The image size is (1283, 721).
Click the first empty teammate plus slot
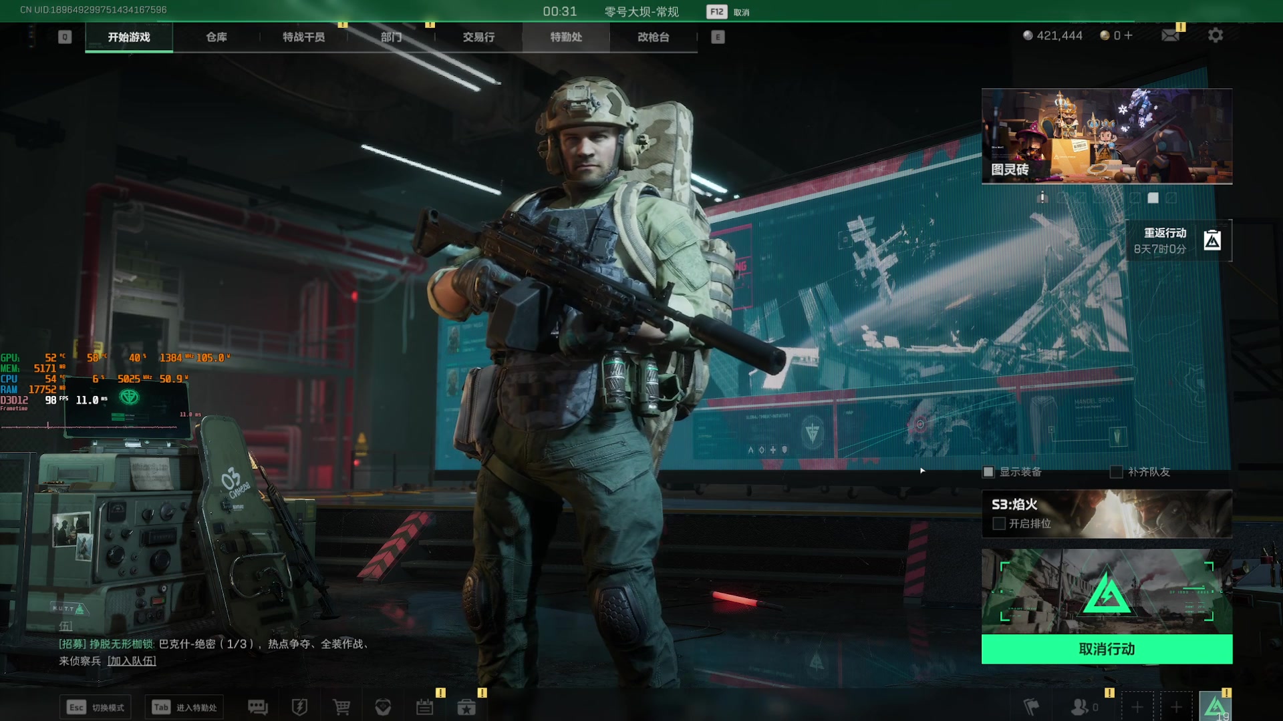pos(1137,707)
